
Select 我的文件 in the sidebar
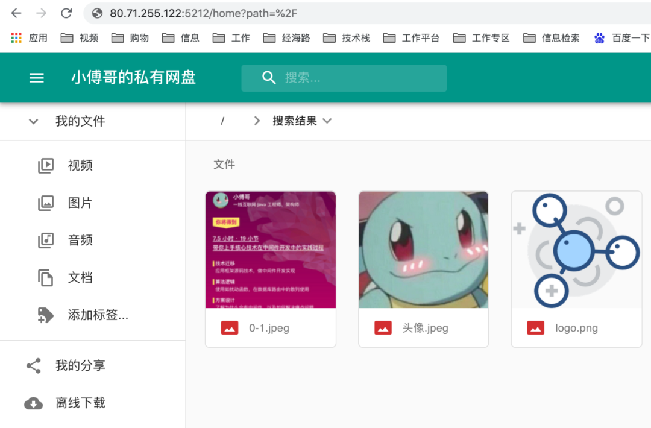coord(80,121)
